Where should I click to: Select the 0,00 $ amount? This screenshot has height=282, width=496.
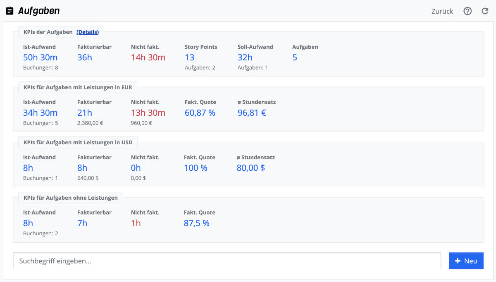(x=138, y=178)
